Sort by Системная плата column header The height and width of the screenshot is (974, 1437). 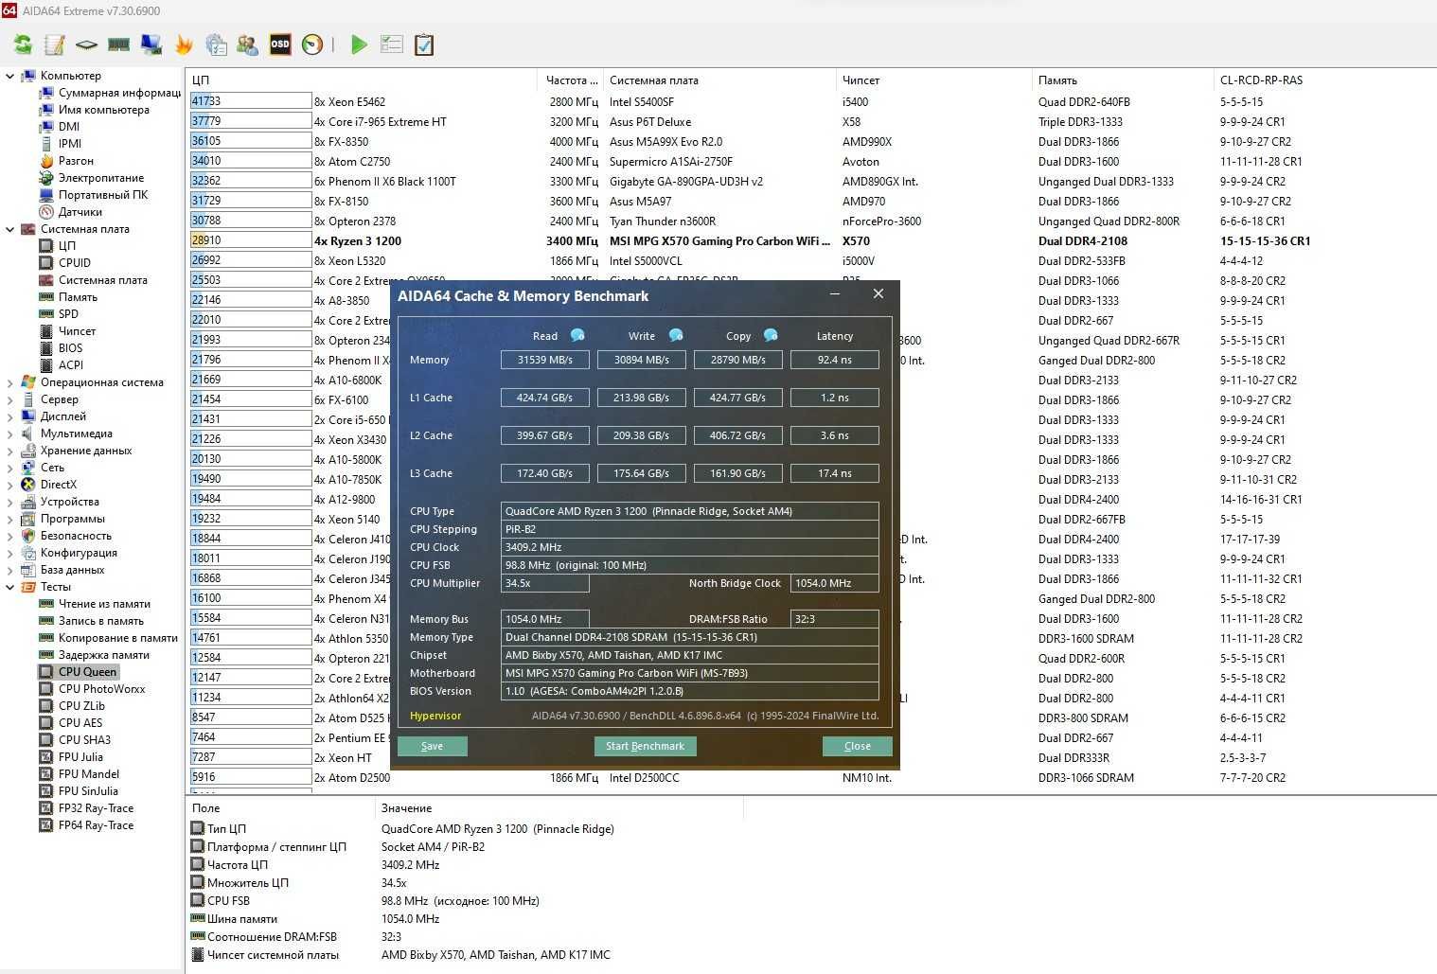719,80
